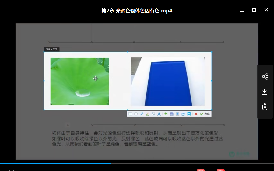Screen dimensions: 274x171
Task: Select the arrow drawing tool
Action: 142,114
